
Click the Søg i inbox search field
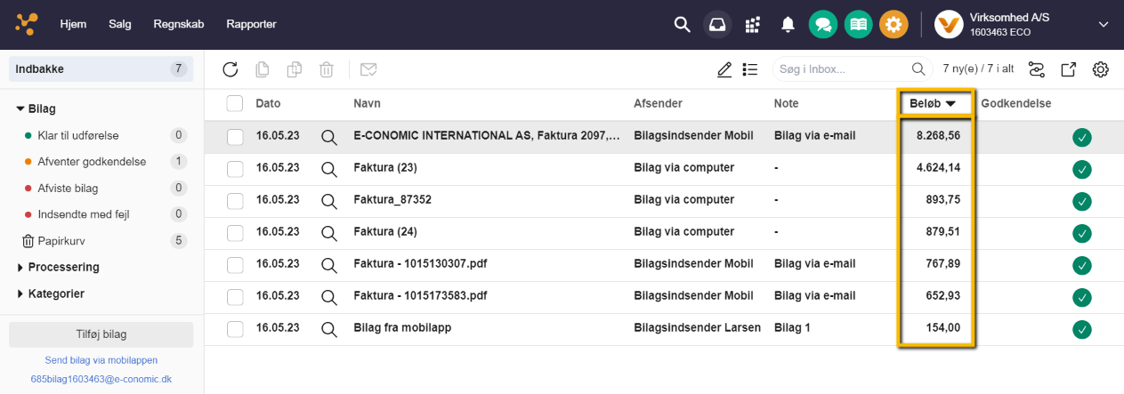(x=839, y=69)
